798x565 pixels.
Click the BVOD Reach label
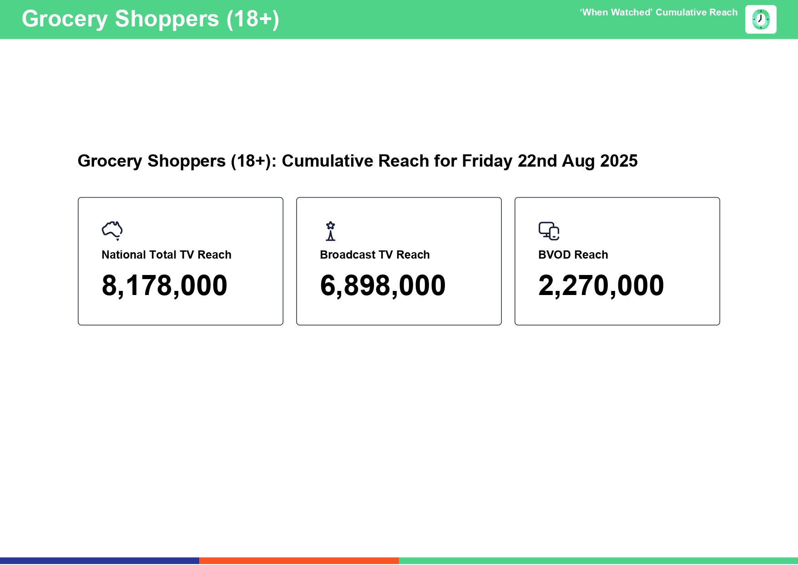coord(573,255)
